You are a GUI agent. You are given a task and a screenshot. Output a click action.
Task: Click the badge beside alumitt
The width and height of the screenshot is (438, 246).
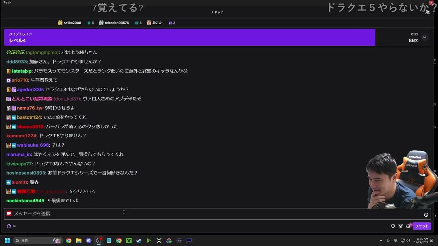[x=9, y=182]
